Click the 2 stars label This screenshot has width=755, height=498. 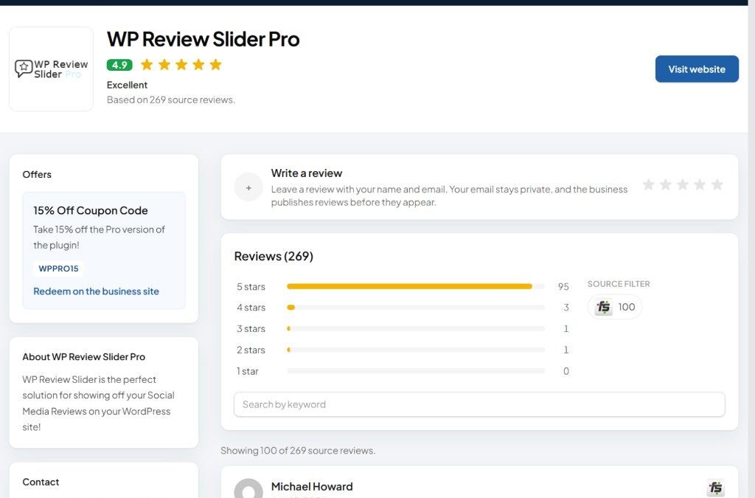(x=251, y=350)
